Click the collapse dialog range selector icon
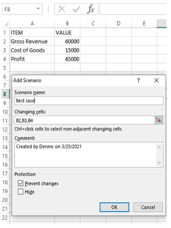The image size is (171, 228). pyautogui.click(x=159, y=120)
